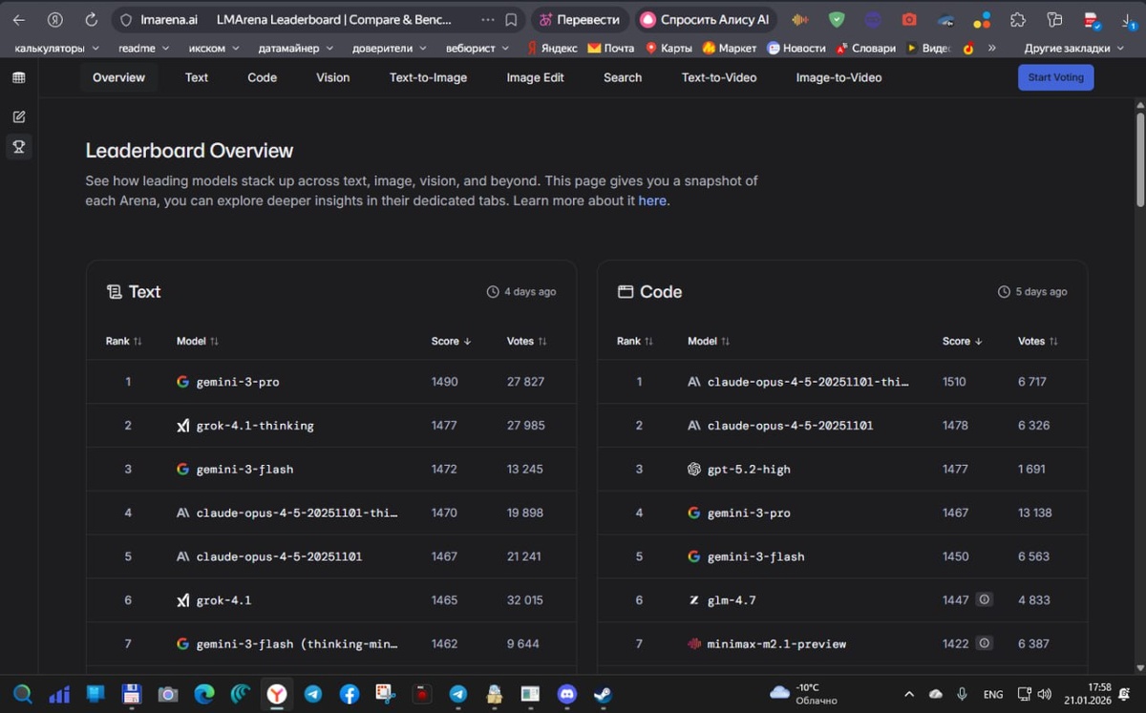The width and height of the screenshot is (1146, 713).
Task: Open the extensions puzzle-piece icon
Action: pos(1018,19)
